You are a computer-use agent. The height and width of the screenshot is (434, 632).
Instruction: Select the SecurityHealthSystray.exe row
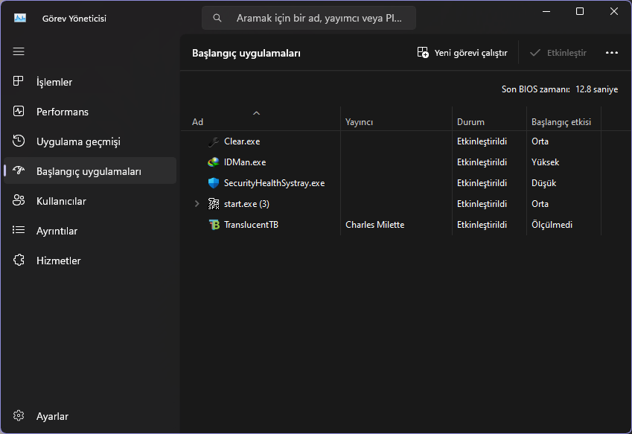coord(274,183)
